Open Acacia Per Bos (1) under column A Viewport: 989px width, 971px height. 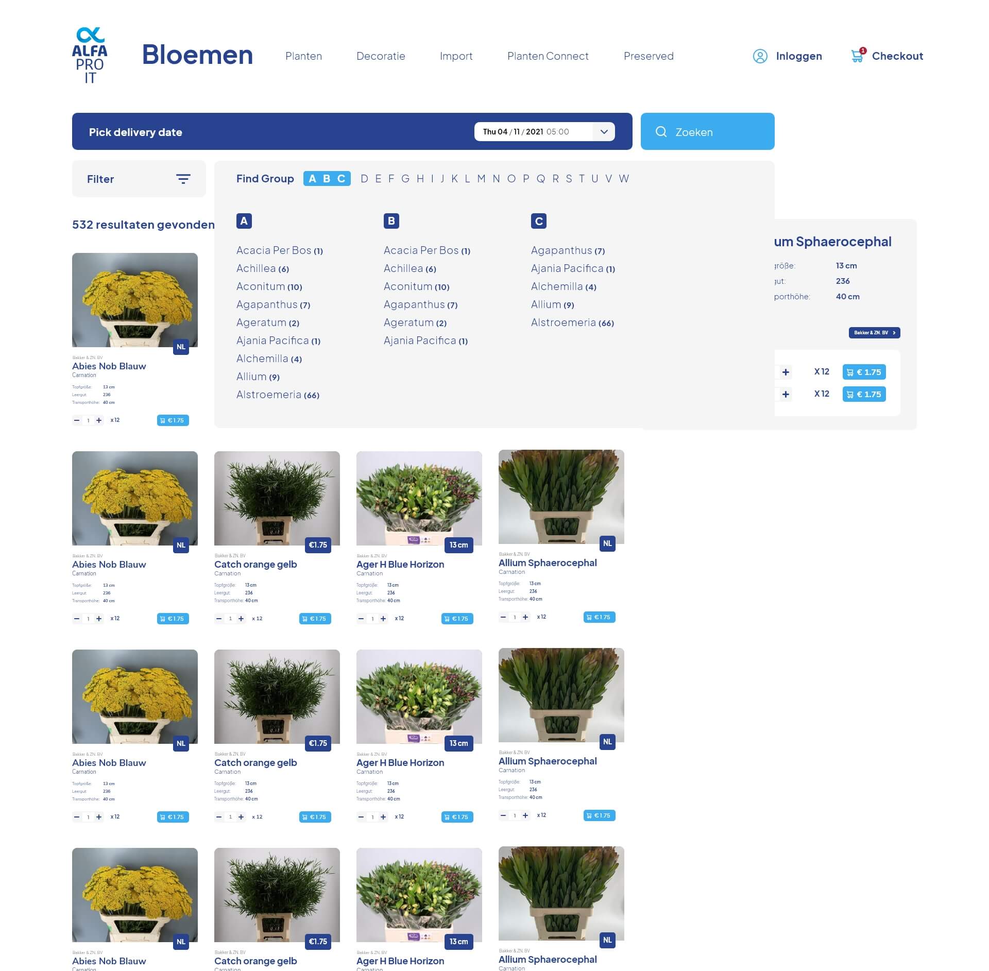point(280,250)
